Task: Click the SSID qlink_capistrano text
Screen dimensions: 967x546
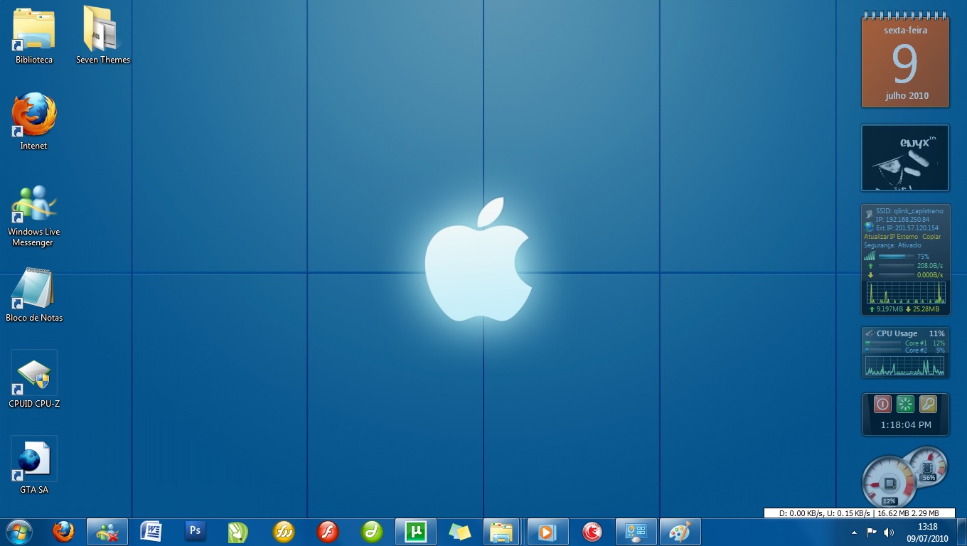Action: 909,211
